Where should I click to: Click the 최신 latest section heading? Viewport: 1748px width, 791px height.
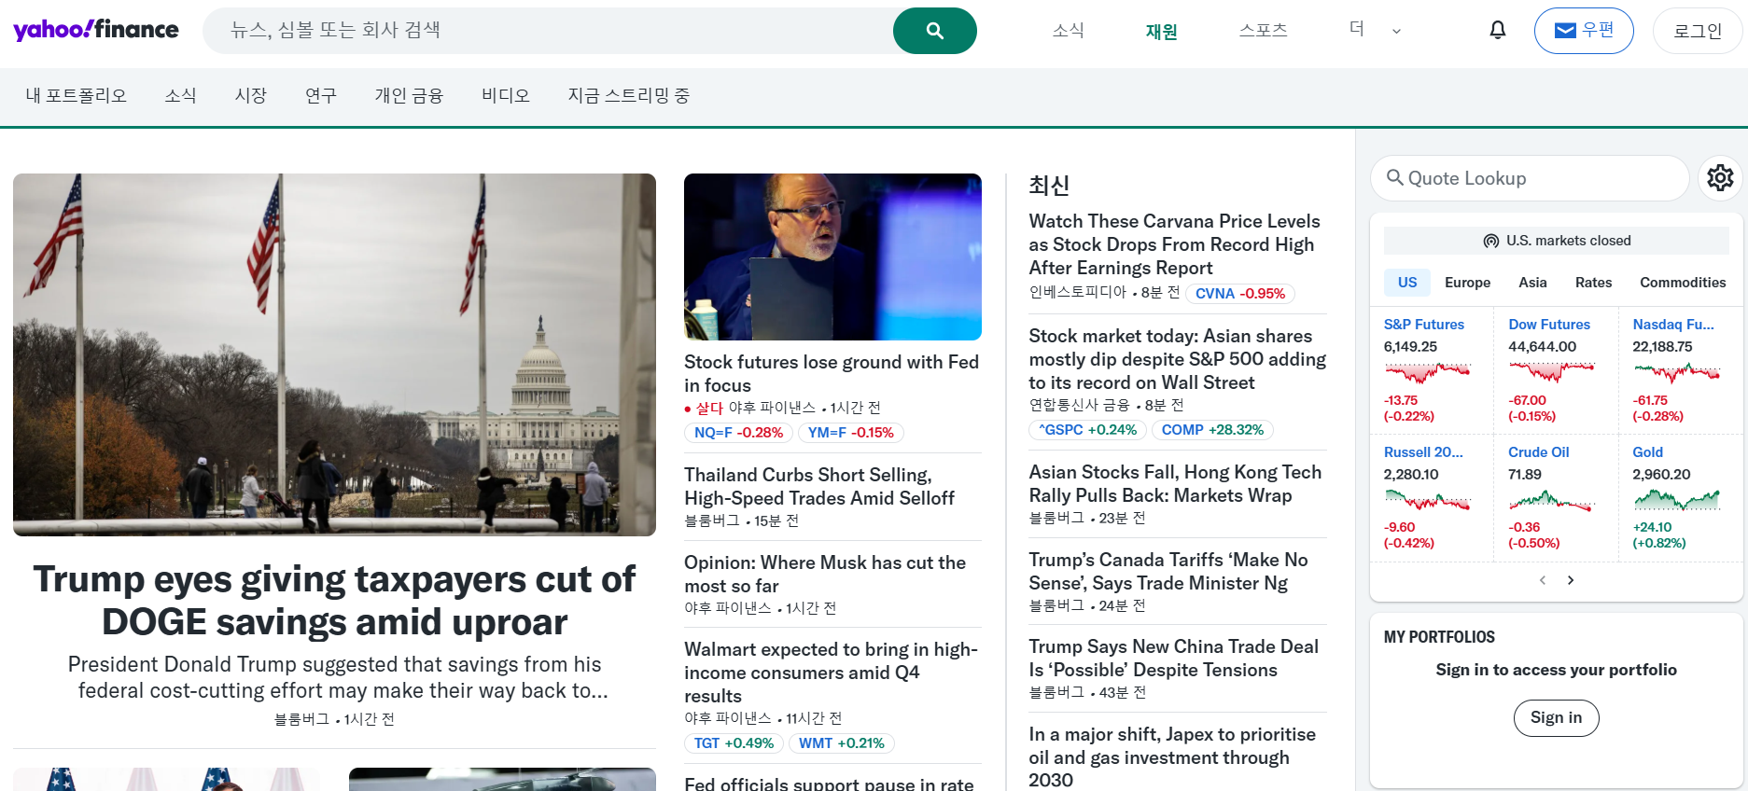coord(1049,186)
